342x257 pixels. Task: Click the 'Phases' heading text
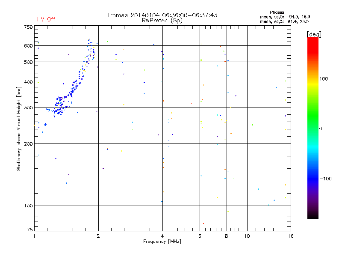click(x=277, y=12)
